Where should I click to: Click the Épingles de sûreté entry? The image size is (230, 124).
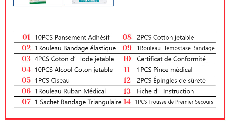click(171, 80)
